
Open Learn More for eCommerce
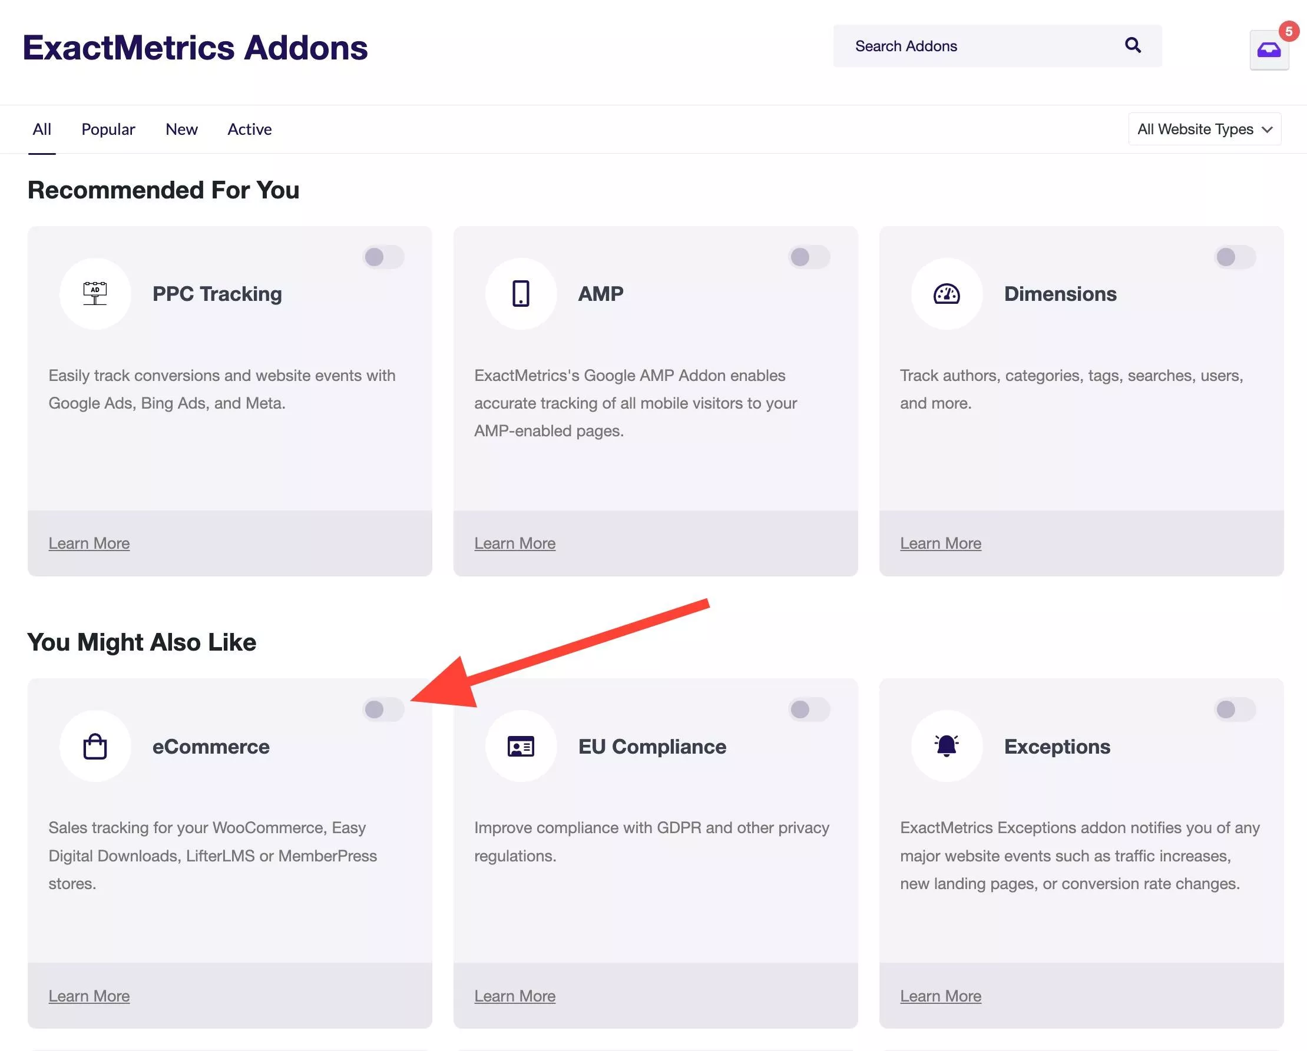tap(89, 996)
